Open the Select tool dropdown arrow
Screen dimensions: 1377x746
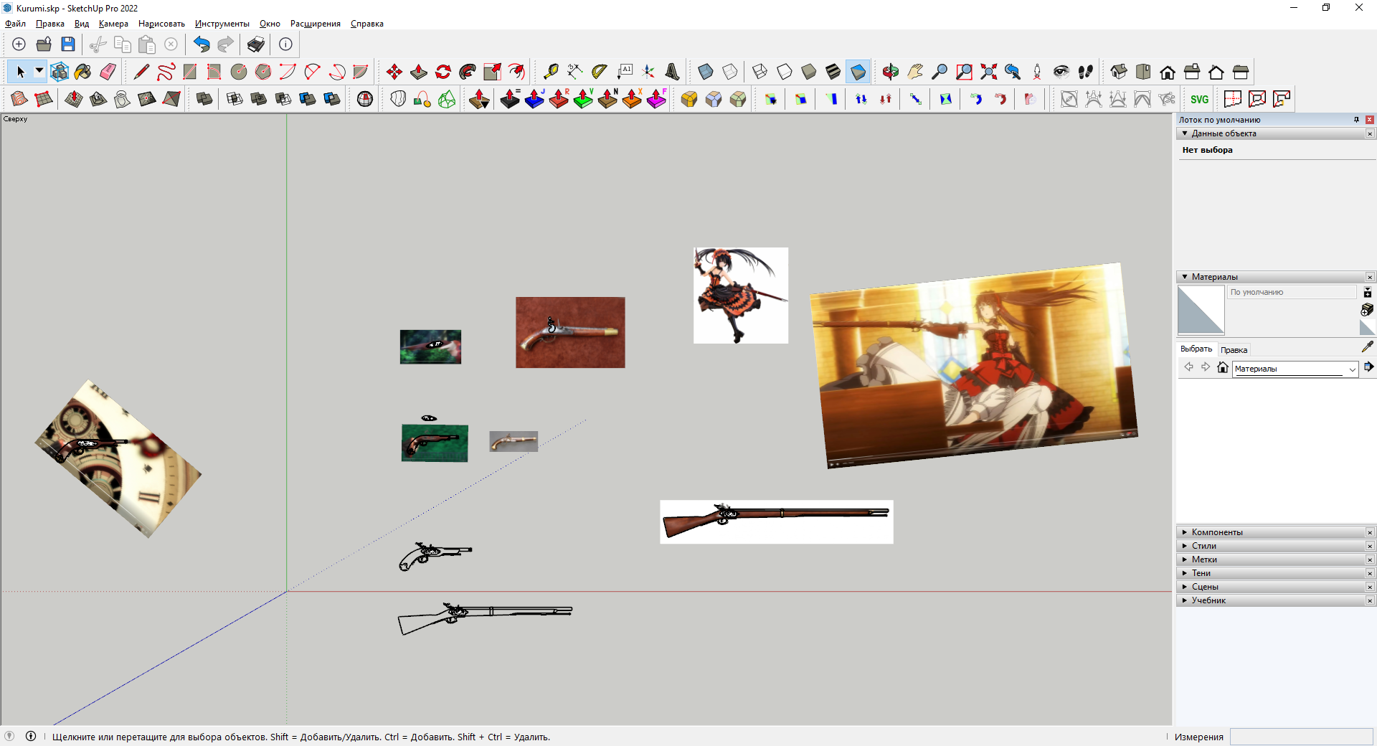39,71
